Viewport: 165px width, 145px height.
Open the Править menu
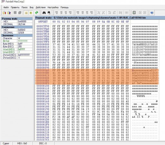pos(15,7)
